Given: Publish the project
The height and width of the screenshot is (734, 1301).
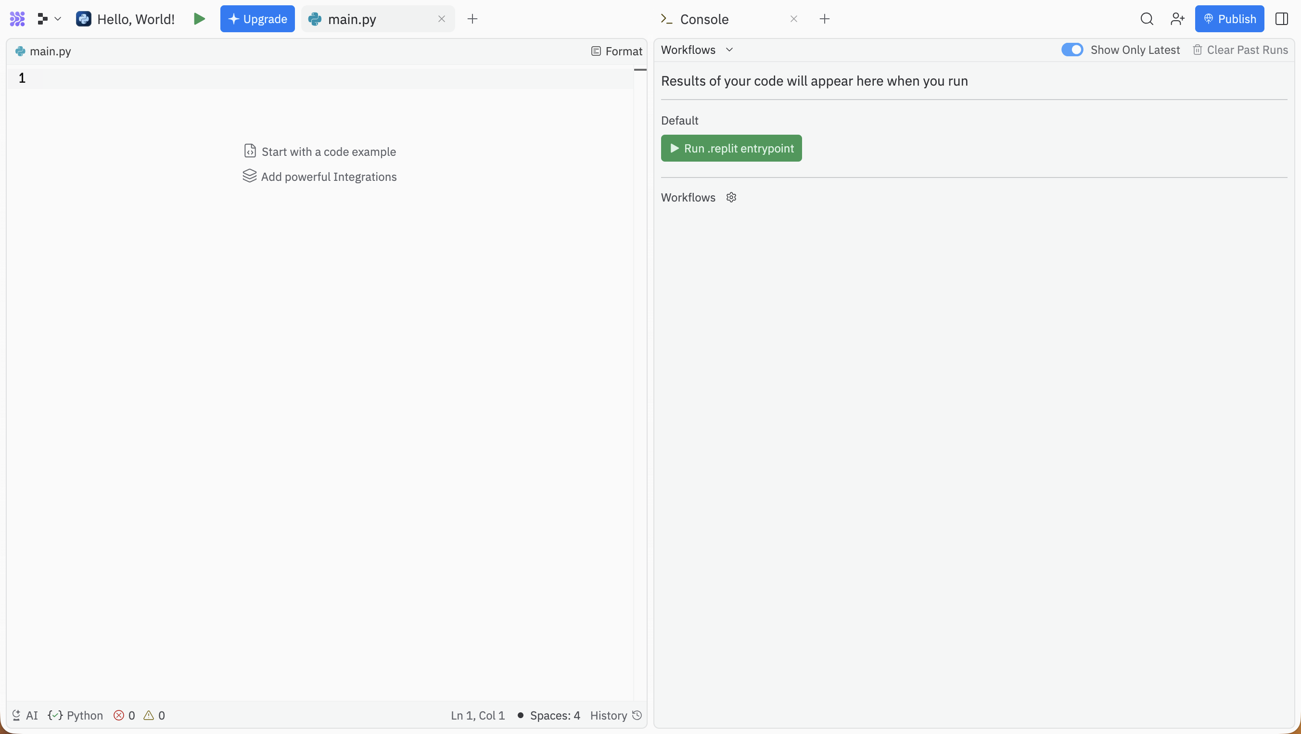Looking at the screenshot, I should (1229, 19).
